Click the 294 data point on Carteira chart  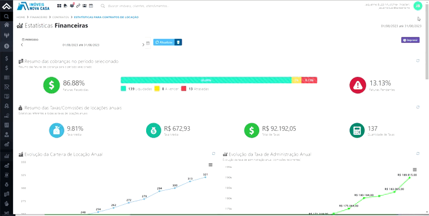click(159, 191)
